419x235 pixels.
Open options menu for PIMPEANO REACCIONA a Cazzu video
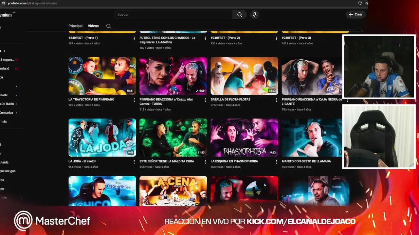tap(205, 100)
